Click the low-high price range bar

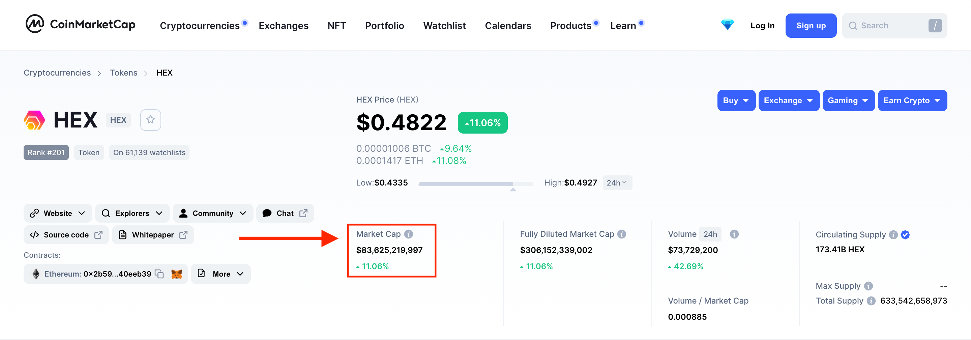pos(476,184)
